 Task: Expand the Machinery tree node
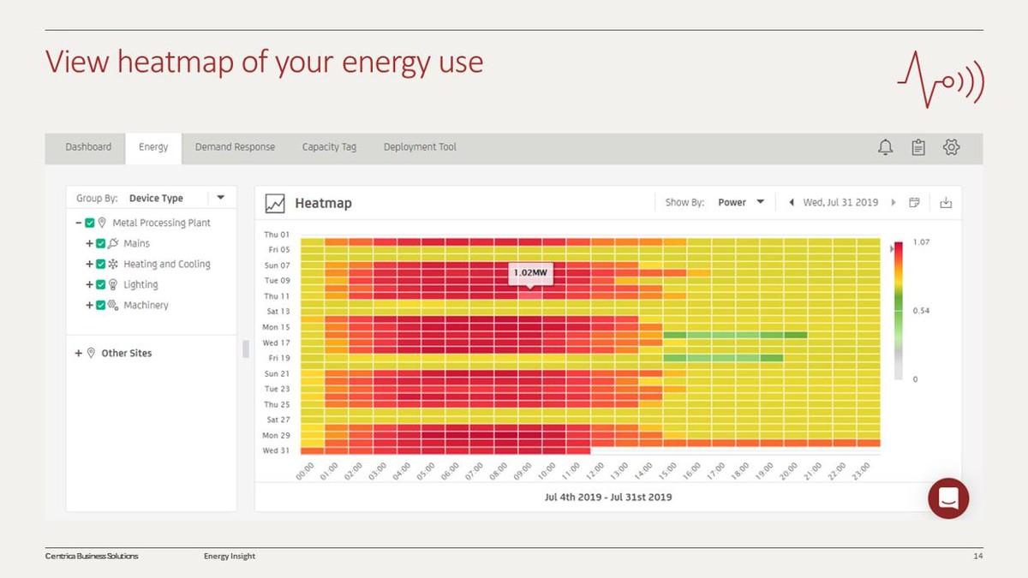click(89, 306)
